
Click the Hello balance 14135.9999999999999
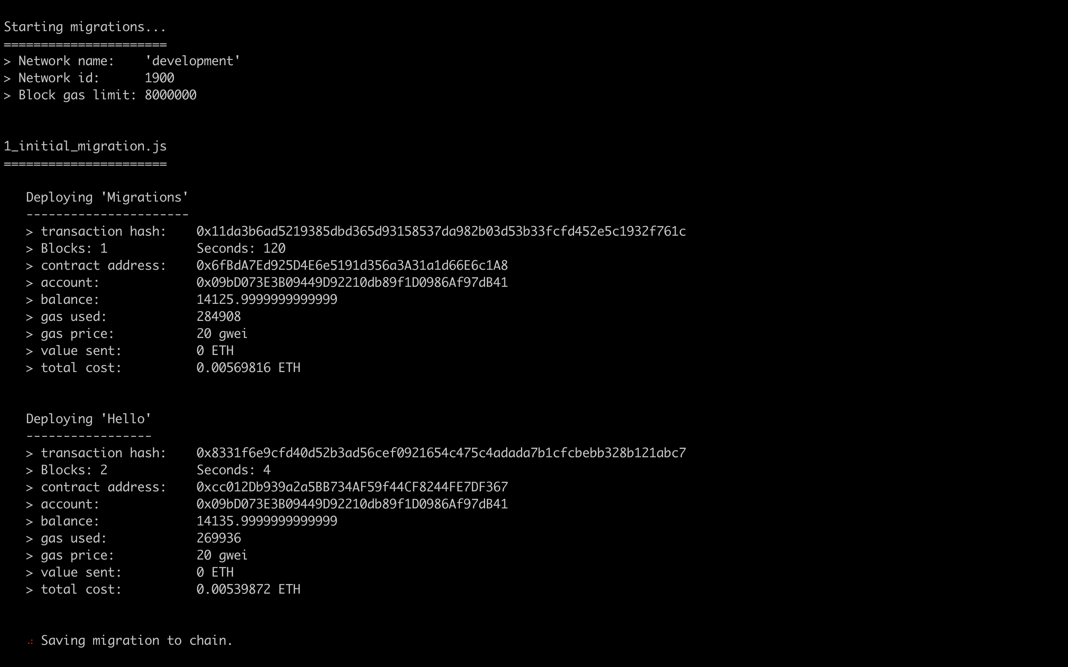267,521
